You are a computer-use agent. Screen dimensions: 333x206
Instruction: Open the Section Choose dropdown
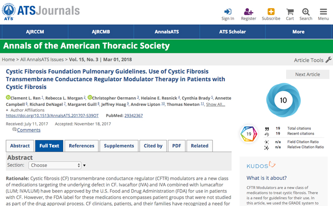55,165
